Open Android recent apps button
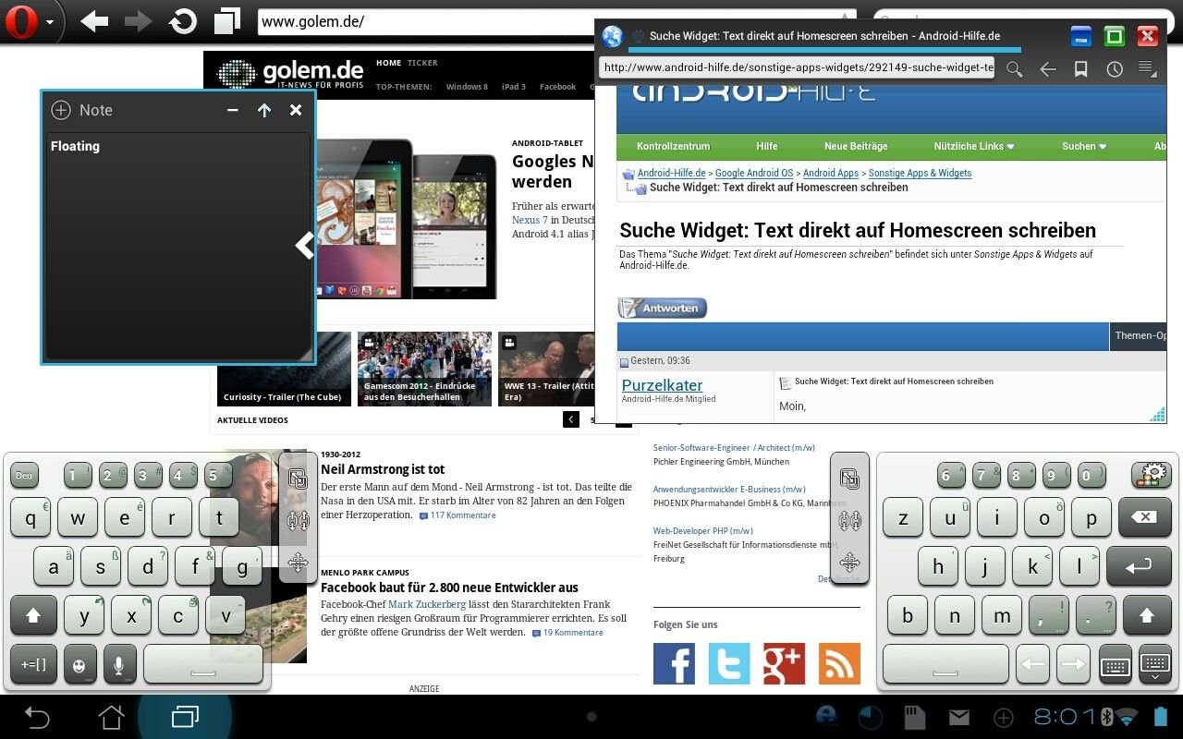Screen dimensions: 1183x739 tap(185, 717)
